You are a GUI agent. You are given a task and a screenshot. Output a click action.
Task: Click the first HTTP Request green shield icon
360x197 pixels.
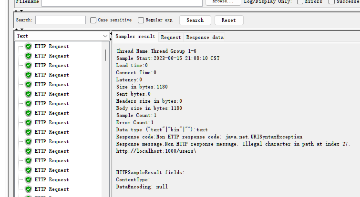point(28,47)
